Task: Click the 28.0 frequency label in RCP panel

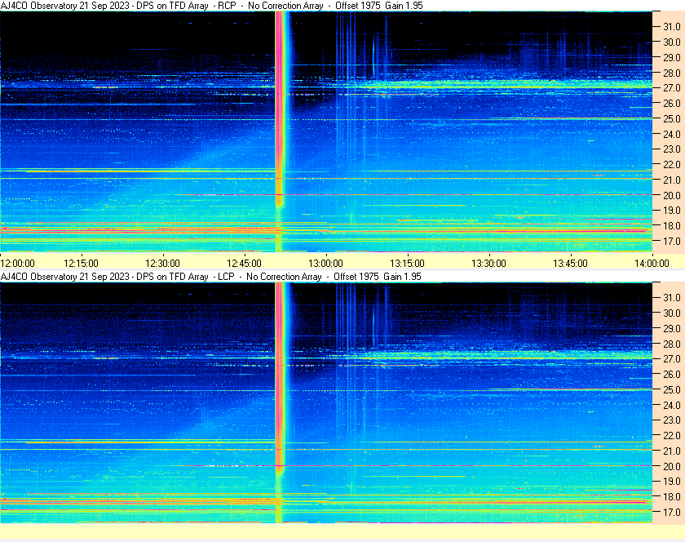Action: click(672, 73)
